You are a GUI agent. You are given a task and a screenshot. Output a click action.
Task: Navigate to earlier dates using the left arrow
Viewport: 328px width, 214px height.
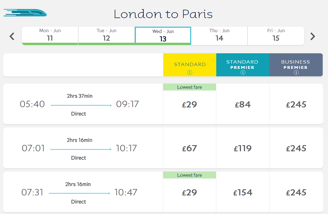pyautogui.click(x=11, y=36)
